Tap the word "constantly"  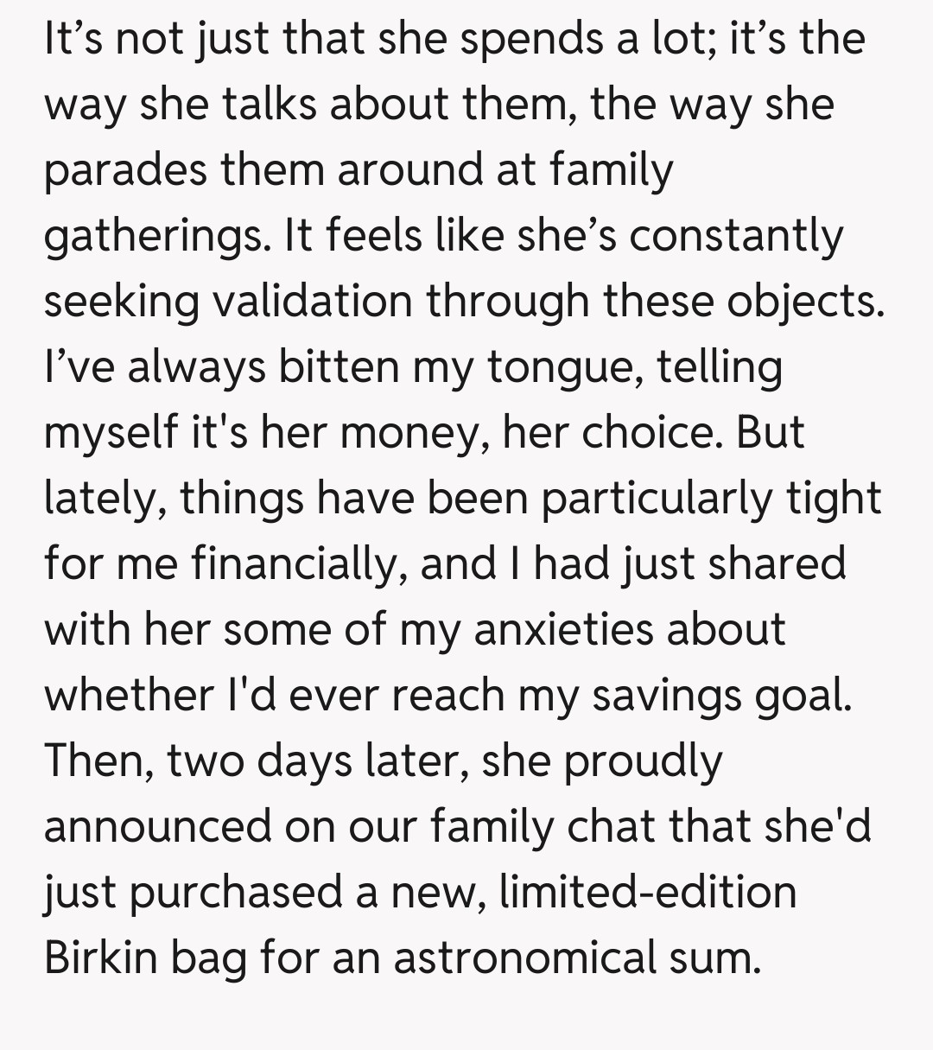coord(734,234)
